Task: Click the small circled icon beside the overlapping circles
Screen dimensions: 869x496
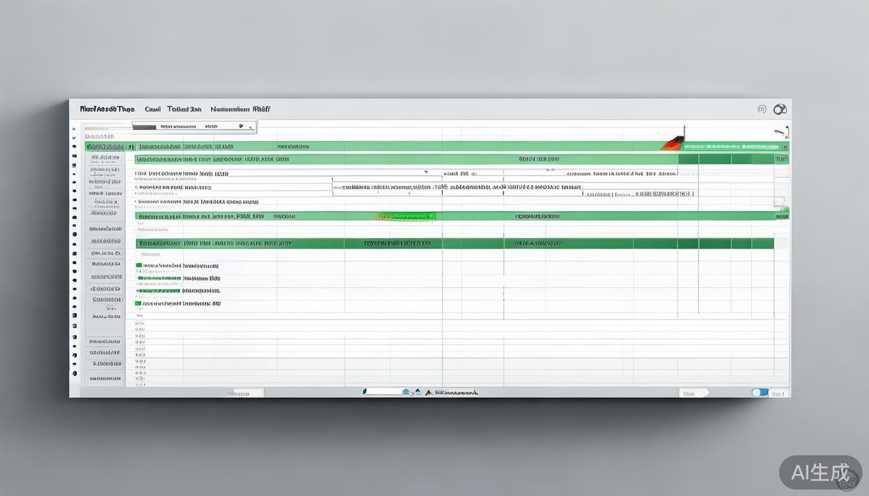Action: (762, 110)
